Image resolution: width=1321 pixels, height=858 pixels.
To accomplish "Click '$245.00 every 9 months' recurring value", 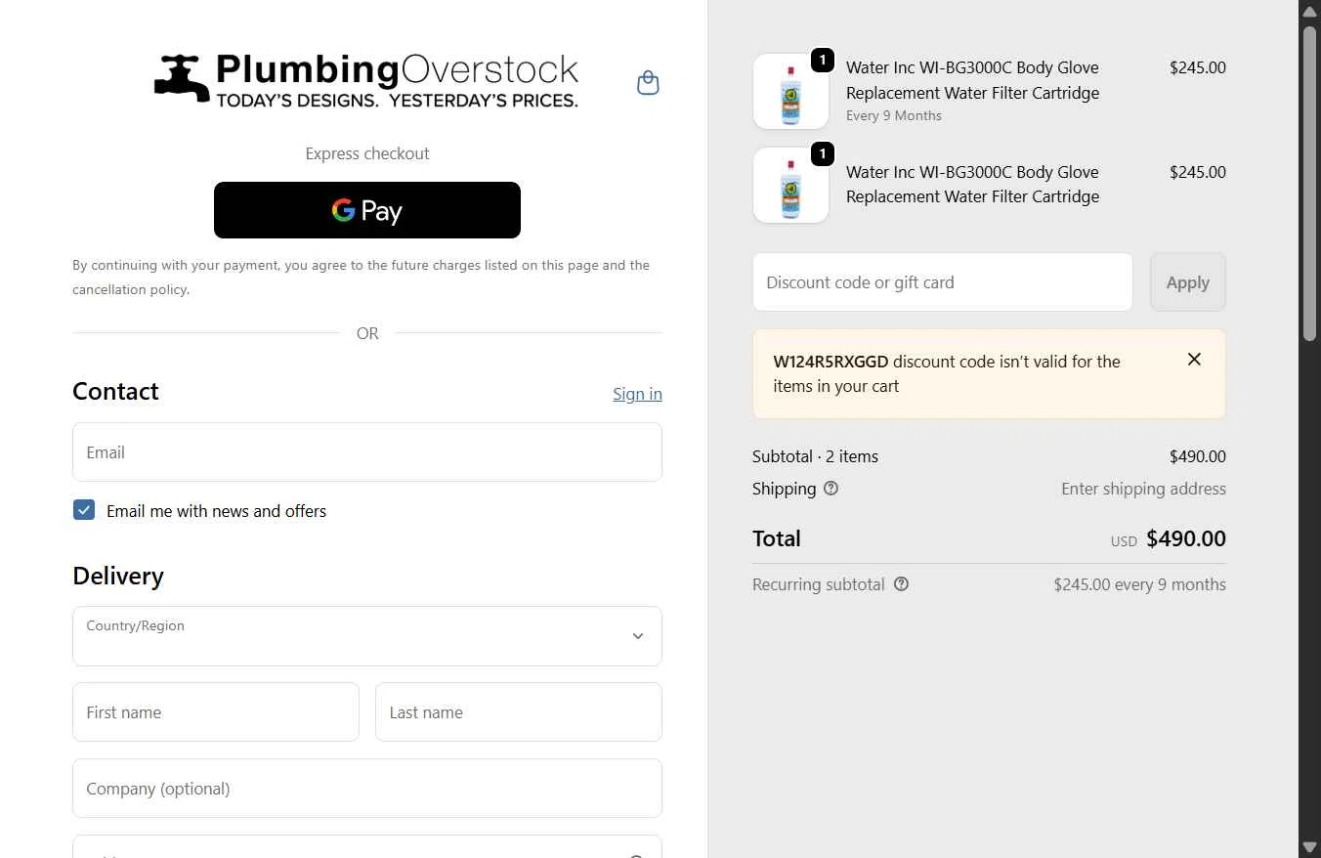I will coord(1139,584).
